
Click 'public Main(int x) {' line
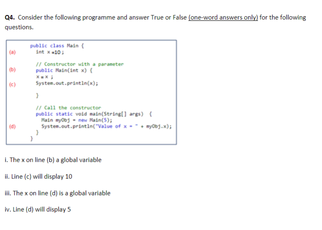pos(64,71)
